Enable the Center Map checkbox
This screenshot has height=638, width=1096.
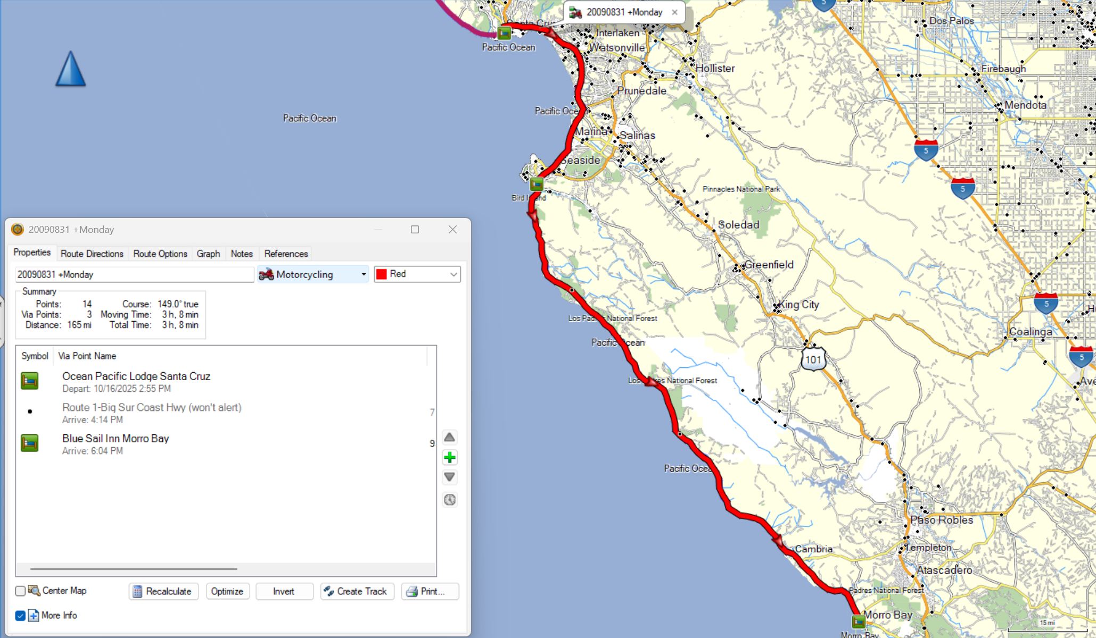click(21, 591)
